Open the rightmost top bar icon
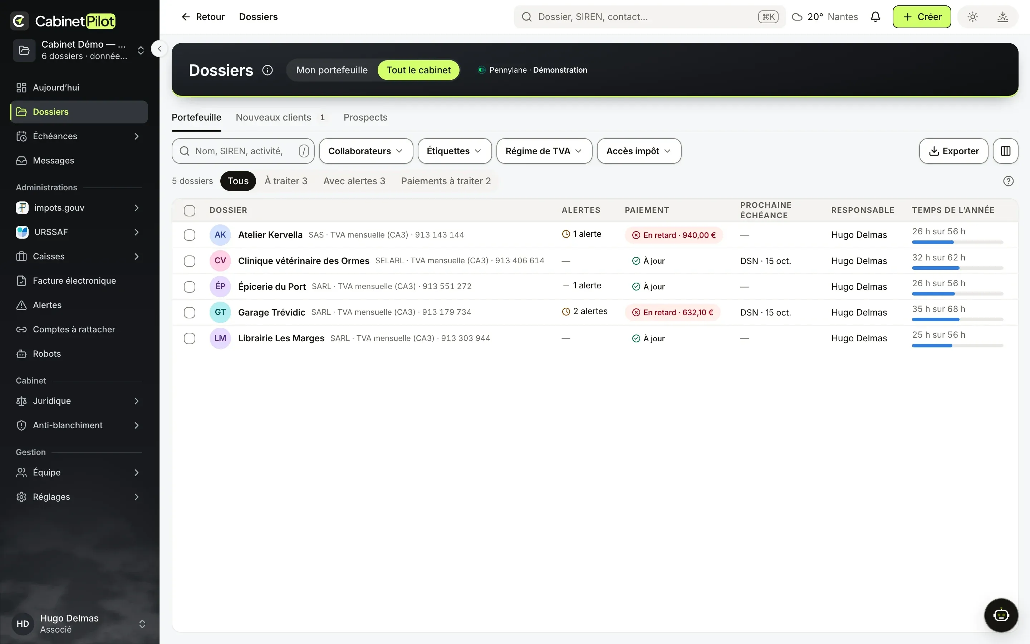Image resolution: width=1030 pixels, height=644 pixels. point(1002,16)
